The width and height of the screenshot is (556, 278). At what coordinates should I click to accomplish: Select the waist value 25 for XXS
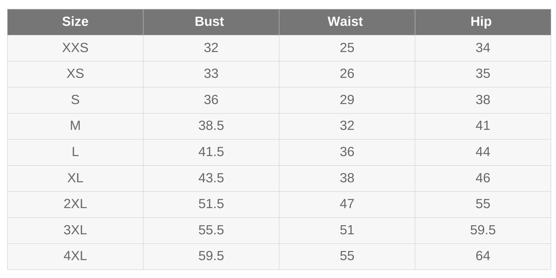[x=347, y=48]
